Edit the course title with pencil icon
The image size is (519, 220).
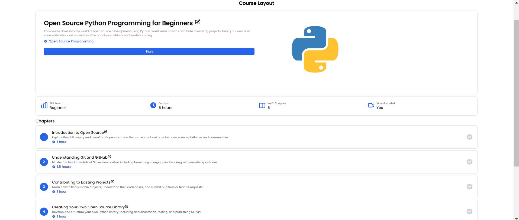click(x=197, y=22)
